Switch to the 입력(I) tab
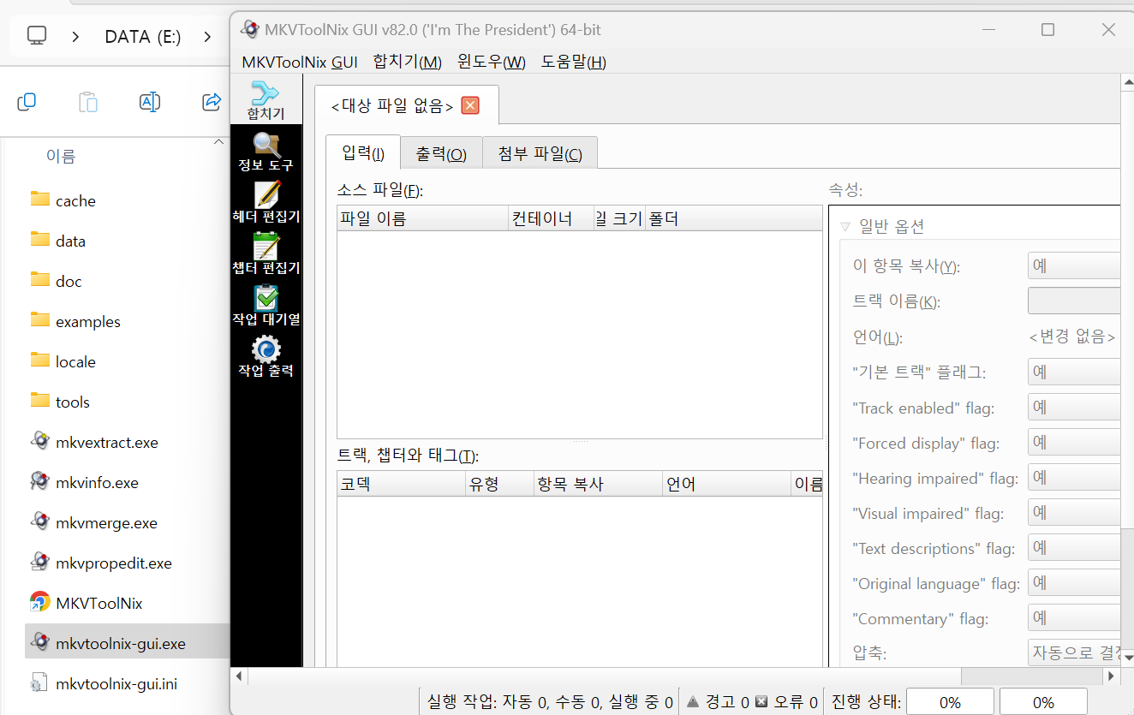1134x715 pixels. point(363,153)
